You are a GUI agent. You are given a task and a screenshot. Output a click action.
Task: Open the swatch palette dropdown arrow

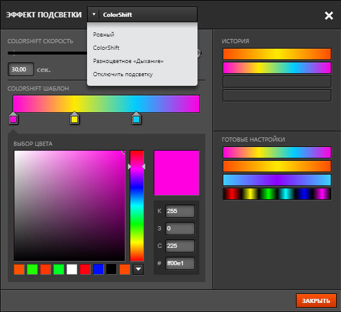point(138,269)
